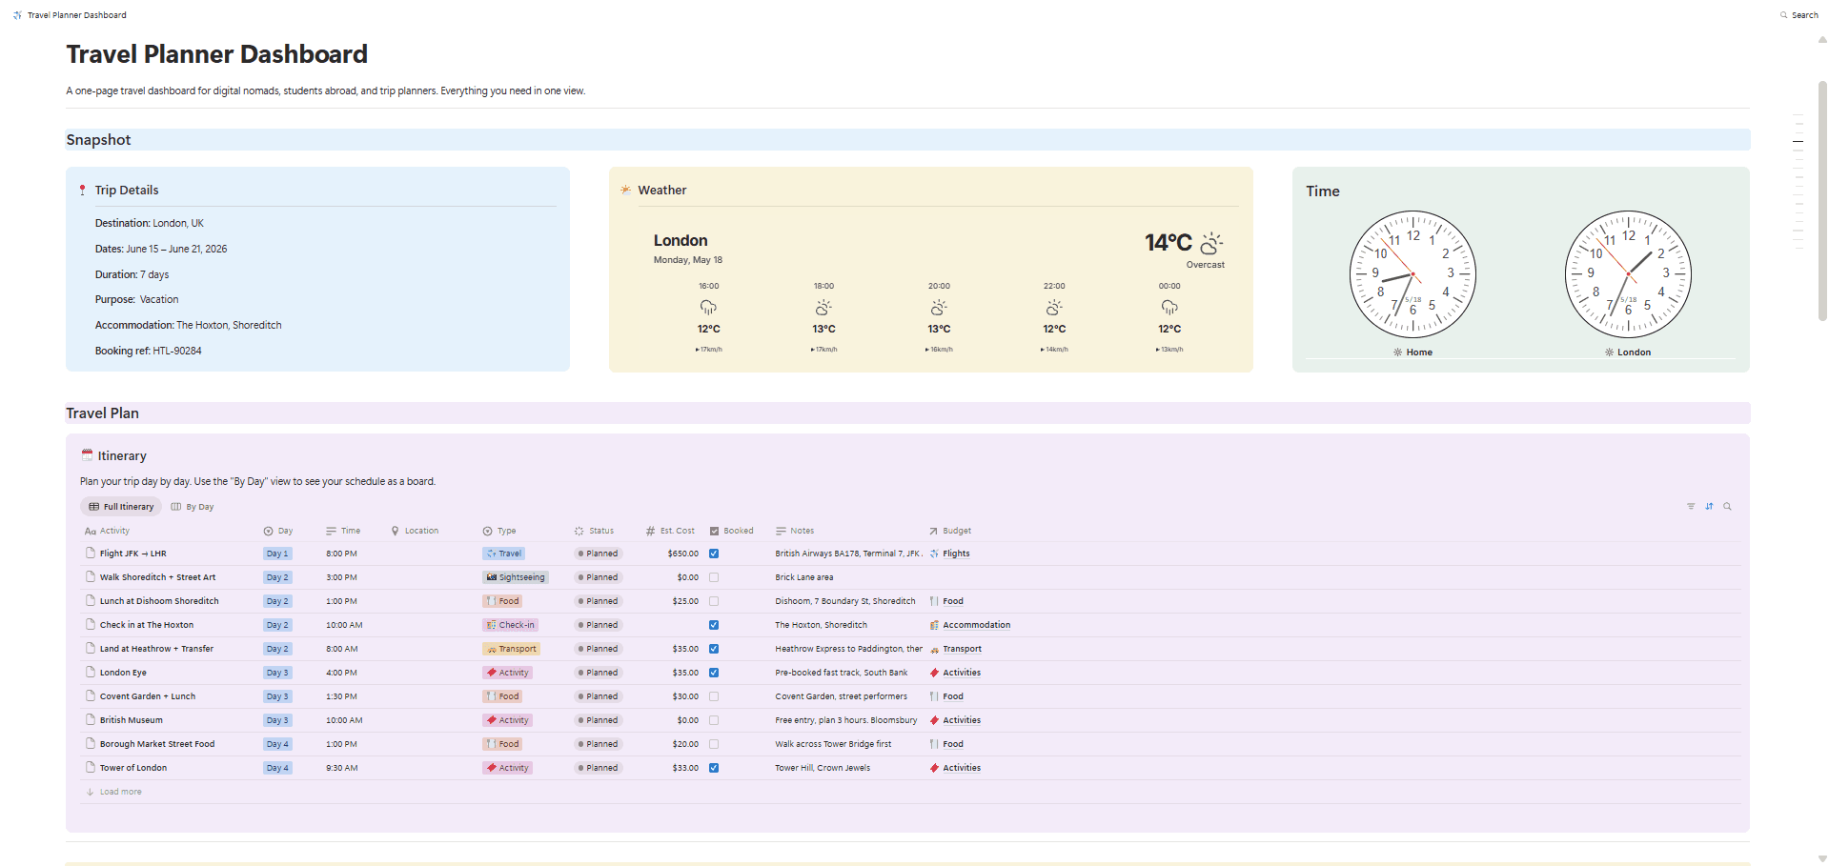Open the Check-in type tag dropdown
1829x866 pixels.
coord(511,625)
